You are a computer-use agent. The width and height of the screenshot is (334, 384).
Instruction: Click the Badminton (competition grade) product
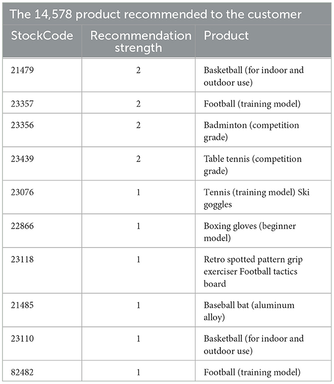pyautogui.click(x=252, y=131)
